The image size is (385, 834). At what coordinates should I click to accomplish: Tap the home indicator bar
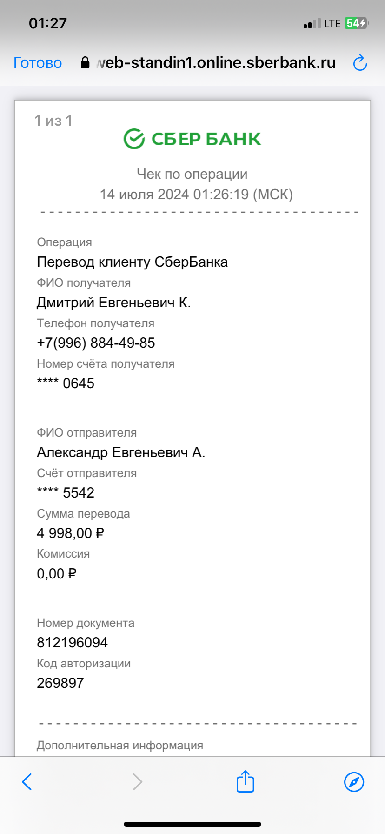[x=192, y=824]
